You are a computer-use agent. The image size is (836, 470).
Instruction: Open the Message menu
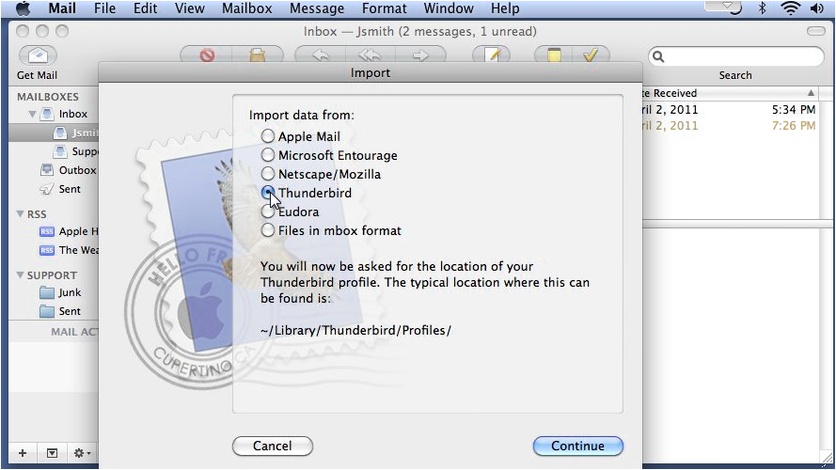[x=317, y=8]
